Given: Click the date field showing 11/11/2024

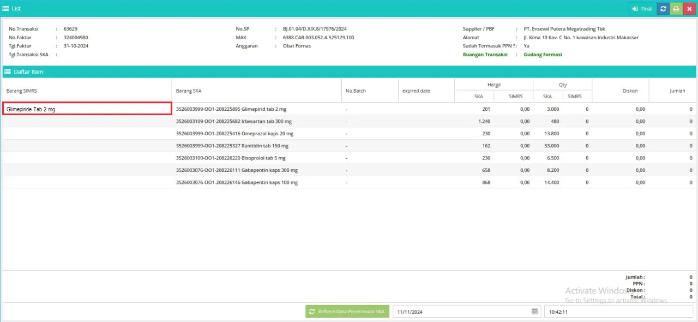Looking at the screenshot, I should click(461, 312).
